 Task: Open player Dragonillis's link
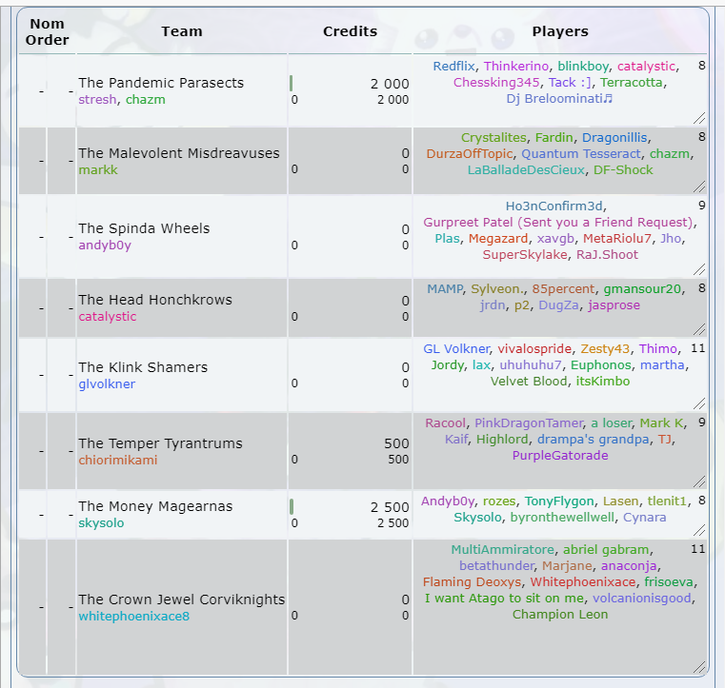coord(614,138)
